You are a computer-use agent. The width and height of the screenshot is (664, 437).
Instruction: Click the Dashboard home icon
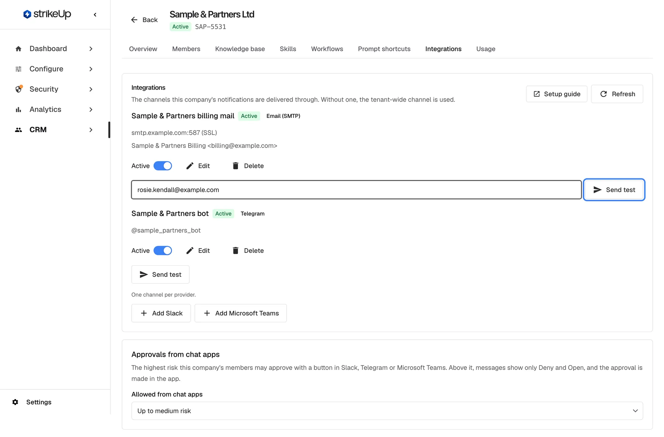18,49
